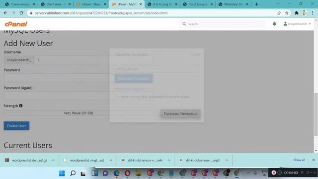Image resolution: width=318 pixels, height=179 pixels.
Task: Open the tab search chevron
Action: [278, 4]
